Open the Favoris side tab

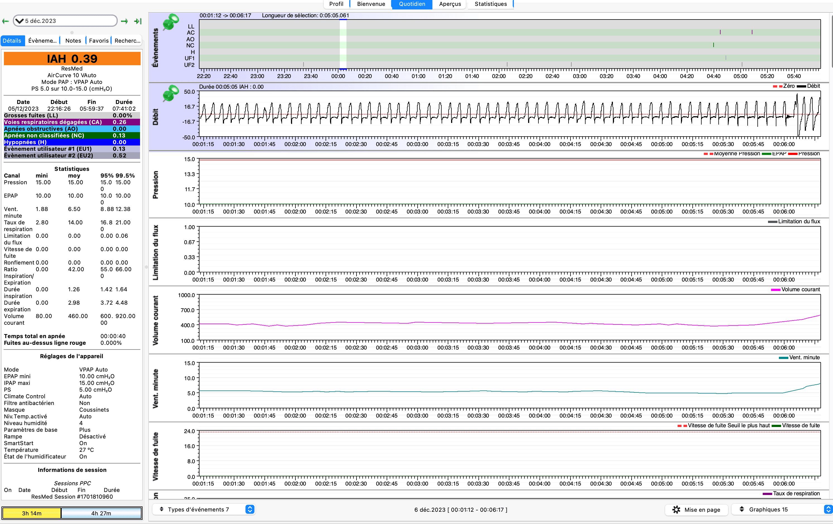pos(98,40)
